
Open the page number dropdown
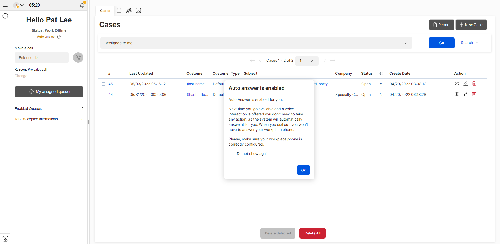click(307, 61)
